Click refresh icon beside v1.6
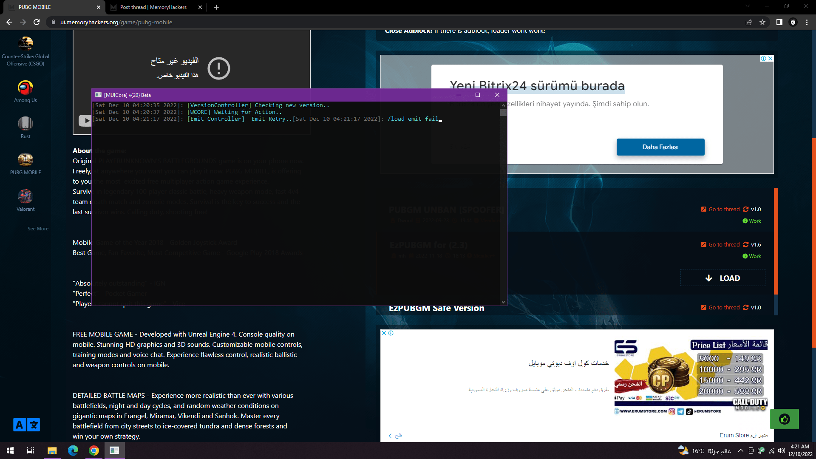 point(745,245)
